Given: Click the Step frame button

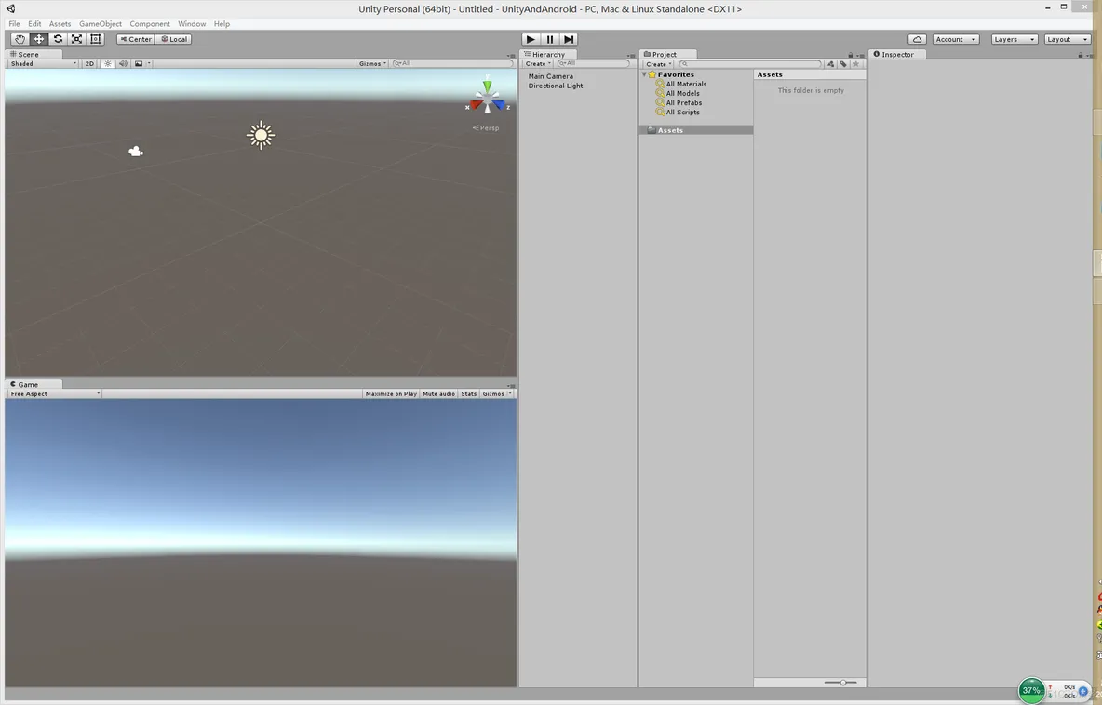Looking at the screenshot, I should coord(569,39).
